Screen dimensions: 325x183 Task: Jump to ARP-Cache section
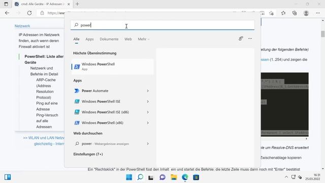coord(46,88)
